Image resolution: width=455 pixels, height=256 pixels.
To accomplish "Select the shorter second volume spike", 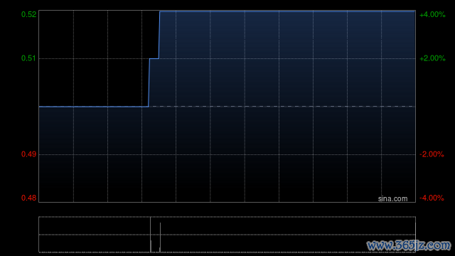I will (x=160, y=238).
